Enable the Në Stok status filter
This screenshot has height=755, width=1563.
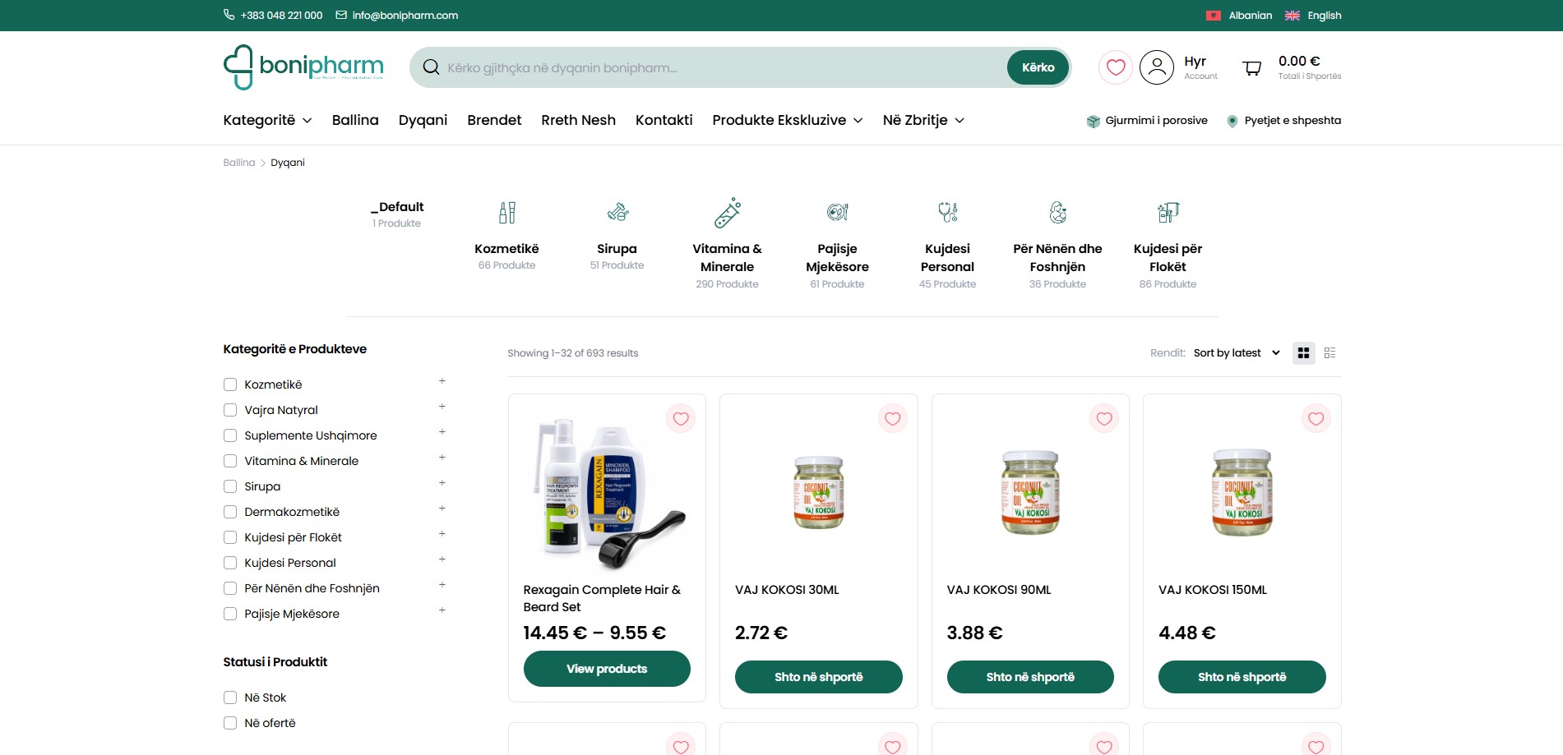[230, 697]
